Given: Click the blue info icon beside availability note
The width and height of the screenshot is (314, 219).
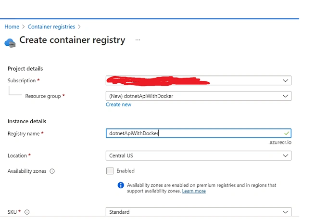Looking at the screenshot, I should click(121, 185).
